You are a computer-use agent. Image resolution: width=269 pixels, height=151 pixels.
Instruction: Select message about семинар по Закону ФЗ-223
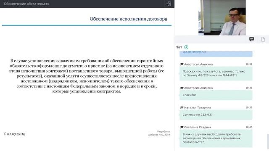pos(216,73)
